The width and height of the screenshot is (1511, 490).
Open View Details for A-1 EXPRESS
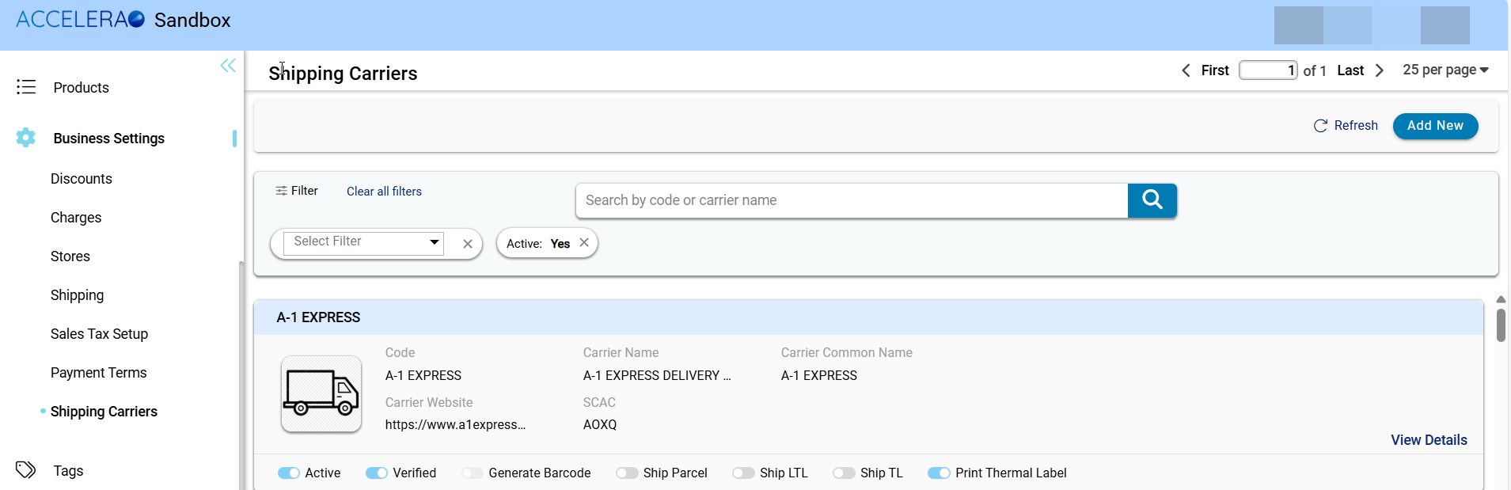[1429, 440]
